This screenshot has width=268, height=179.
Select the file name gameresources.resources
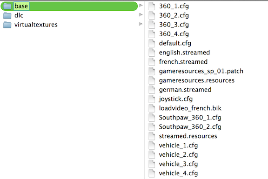[x=197, y=80]
